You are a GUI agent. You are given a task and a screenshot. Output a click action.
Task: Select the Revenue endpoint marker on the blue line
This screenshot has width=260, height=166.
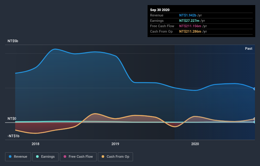255,89
